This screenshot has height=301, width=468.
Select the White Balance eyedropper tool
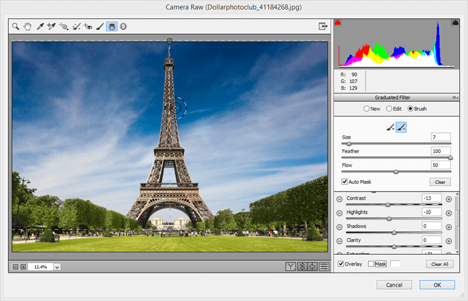click(40, 27)
